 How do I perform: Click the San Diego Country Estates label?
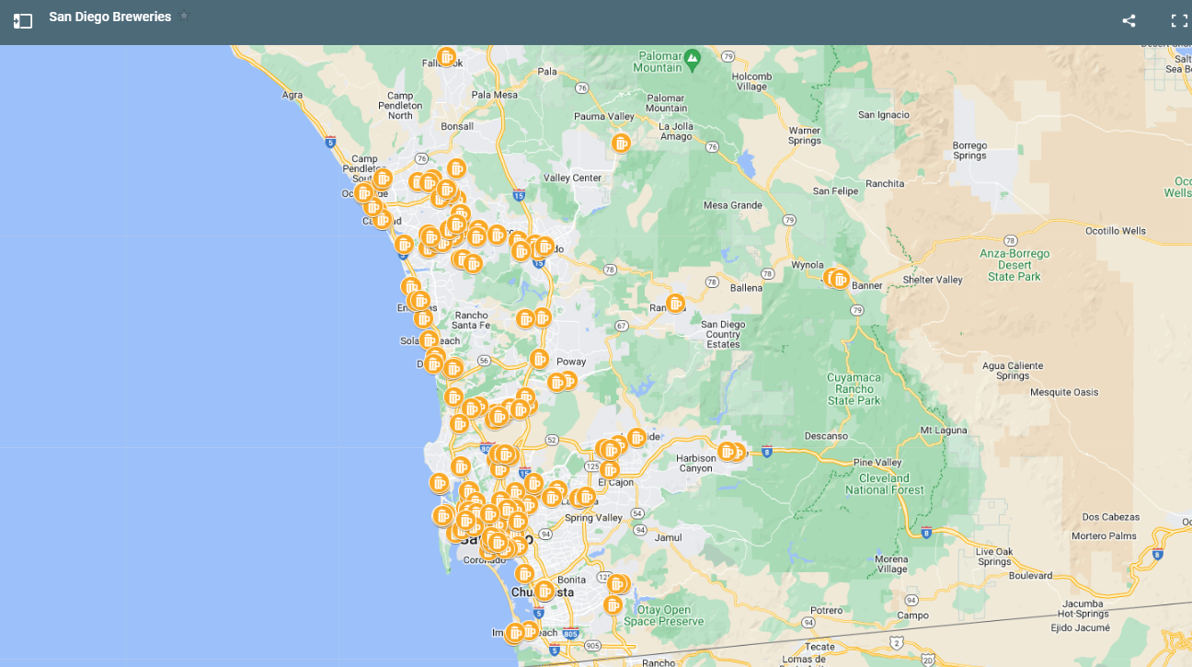click(723, 334)
